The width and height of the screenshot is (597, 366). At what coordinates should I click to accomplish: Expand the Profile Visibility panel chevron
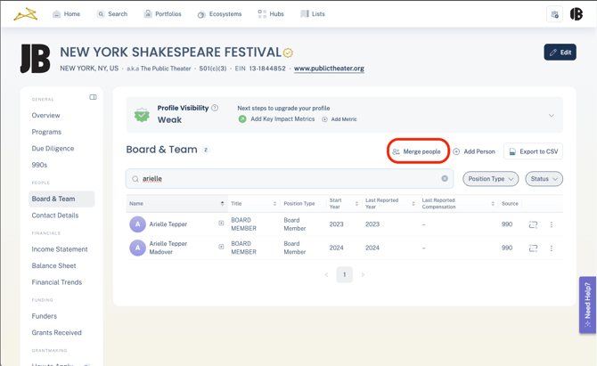tap(551, 115)
